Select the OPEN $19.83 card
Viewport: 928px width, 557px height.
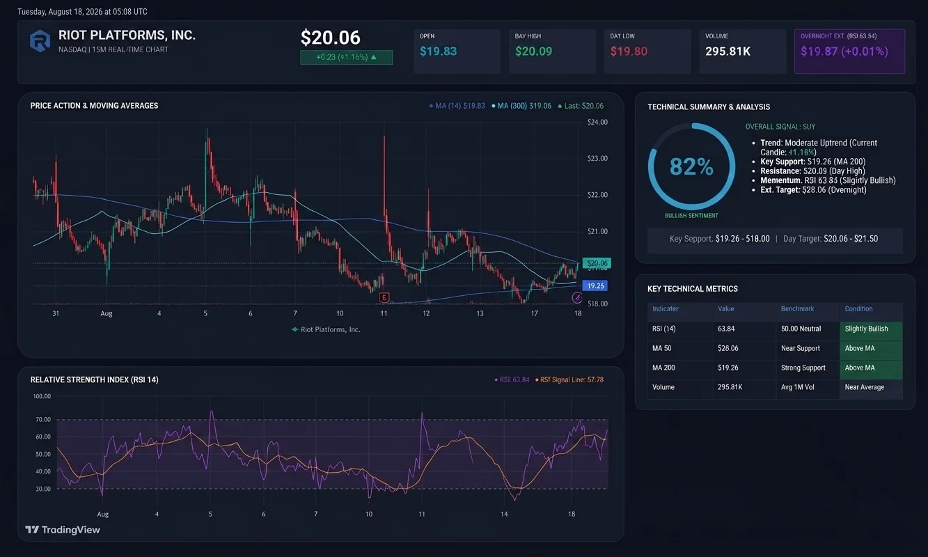457,52
